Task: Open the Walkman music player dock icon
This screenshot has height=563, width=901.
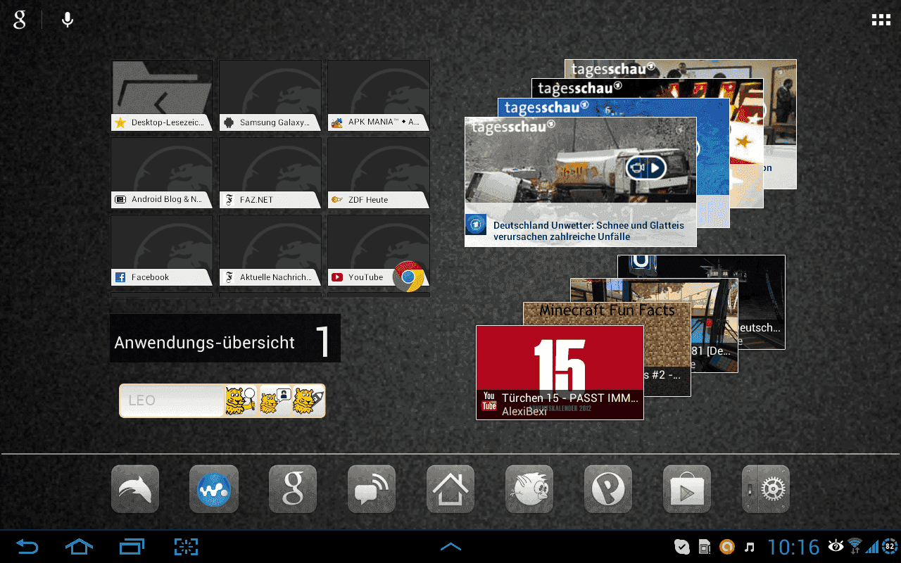Action: pyautogui.click(x=214, y=489)
